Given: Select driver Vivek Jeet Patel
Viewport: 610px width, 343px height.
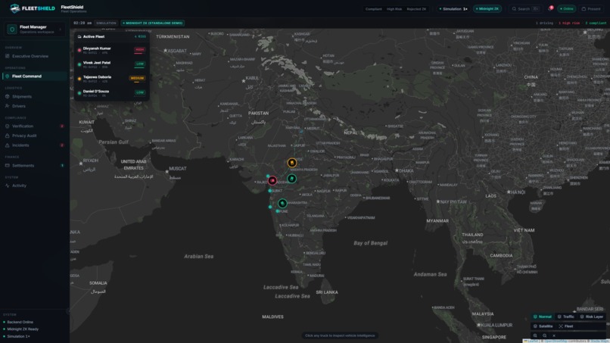Looking at the screenshot, I should (x=112, y=64).
